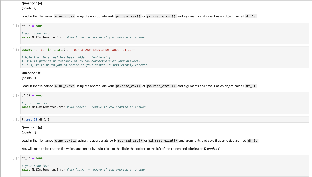Click the Question 1(g) heading

point(32,127)
